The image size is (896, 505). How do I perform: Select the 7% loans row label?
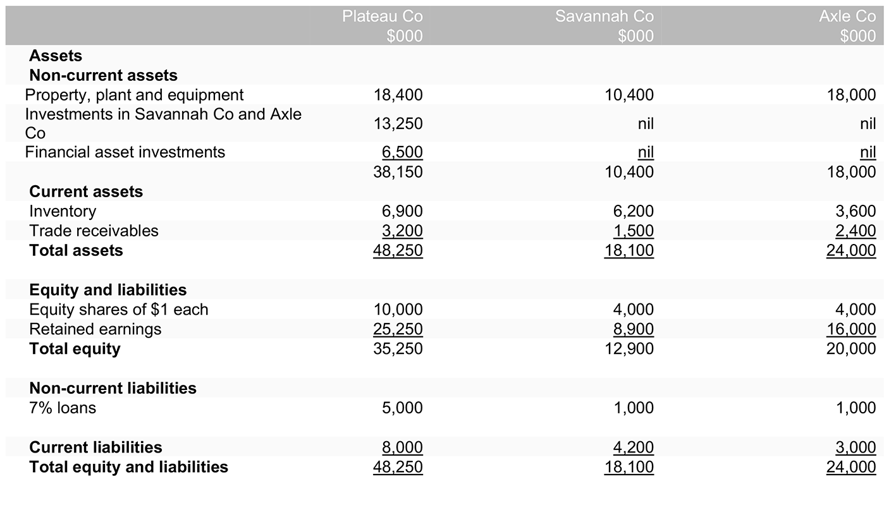[x=63, y=408]
